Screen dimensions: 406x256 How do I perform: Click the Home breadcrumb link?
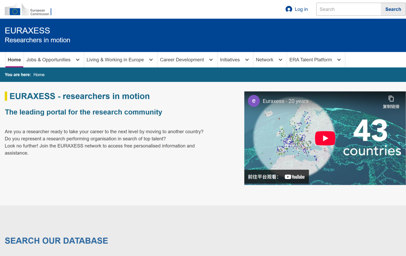click(39, 75)
